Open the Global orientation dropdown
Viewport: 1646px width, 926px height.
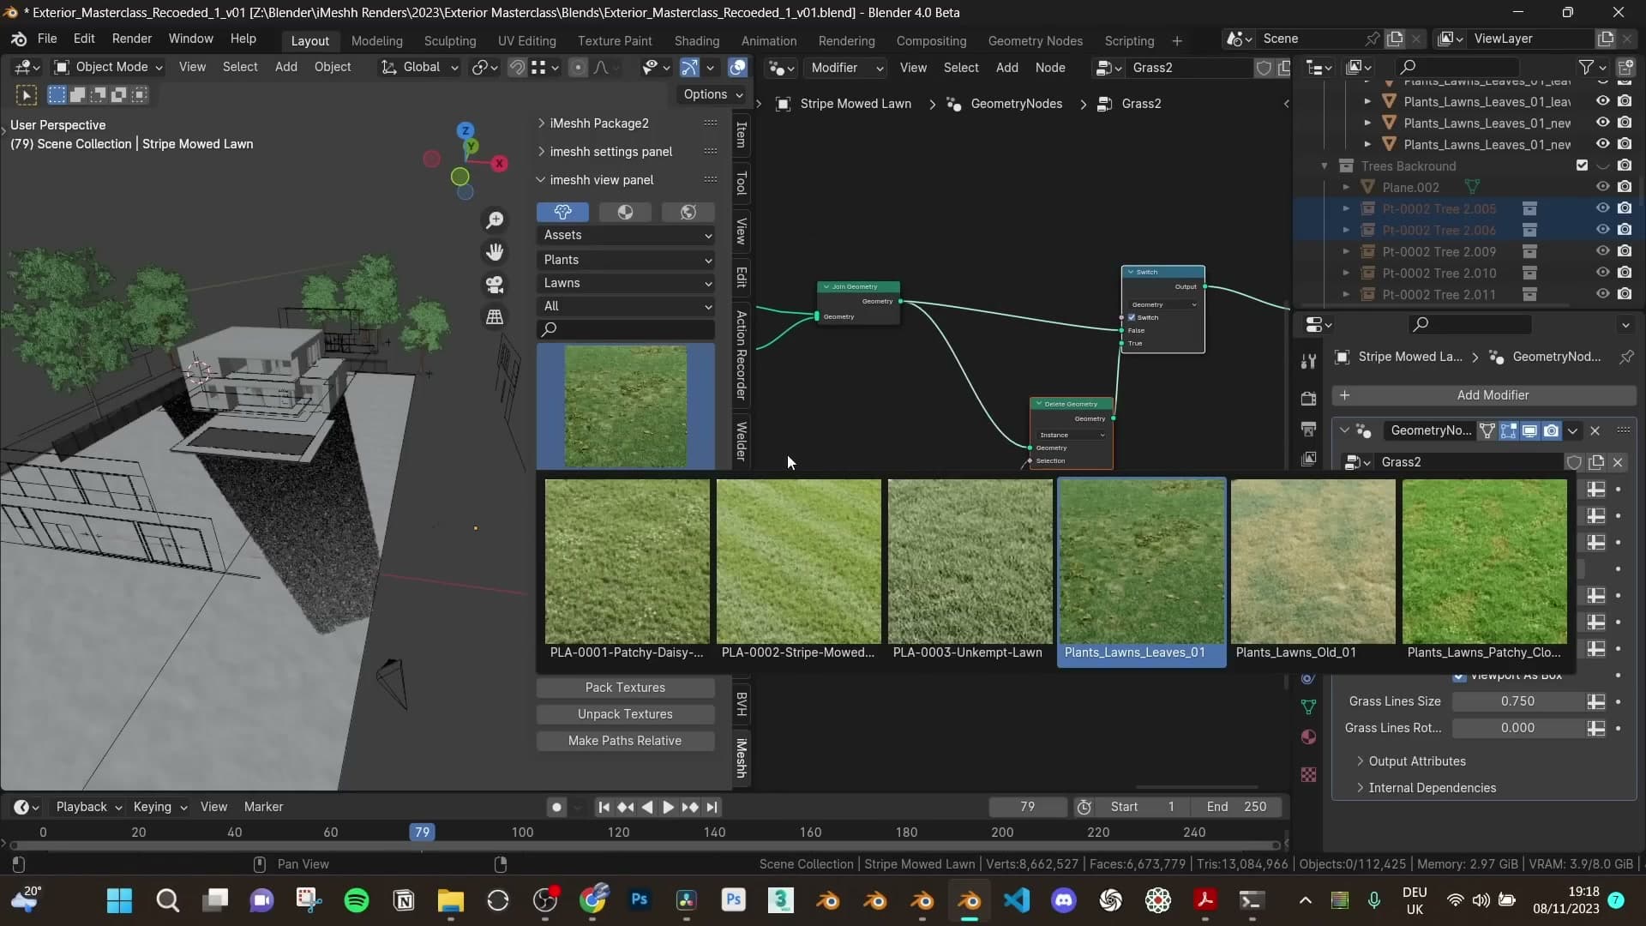pyautogui.click(x=420, y=67)
